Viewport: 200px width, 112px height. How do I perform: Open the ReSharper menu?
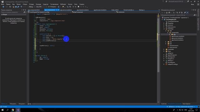[x=63, y=4]
